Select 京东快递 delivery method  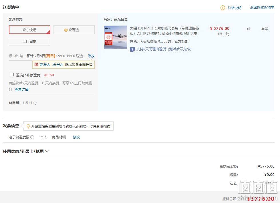coord(29,30)
